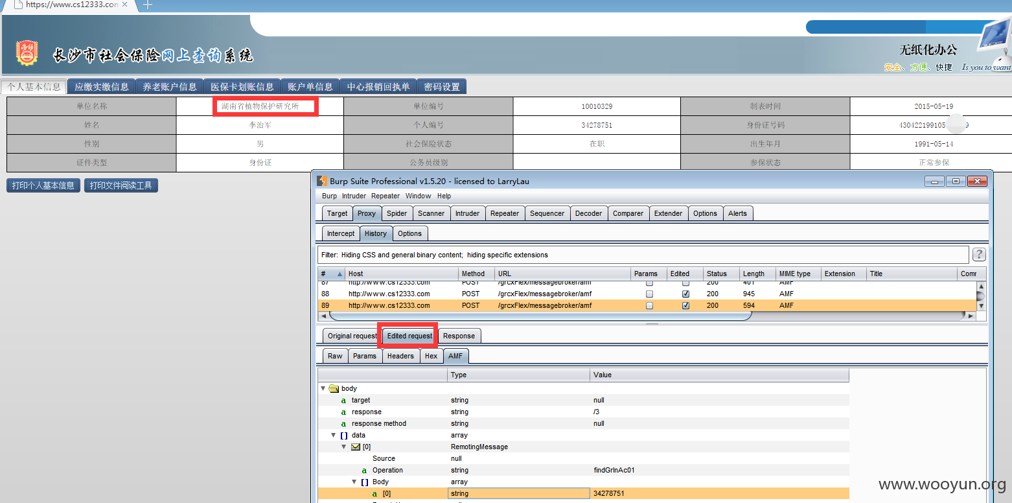Switch to the main Intruder tab

[x=467, y=213]
